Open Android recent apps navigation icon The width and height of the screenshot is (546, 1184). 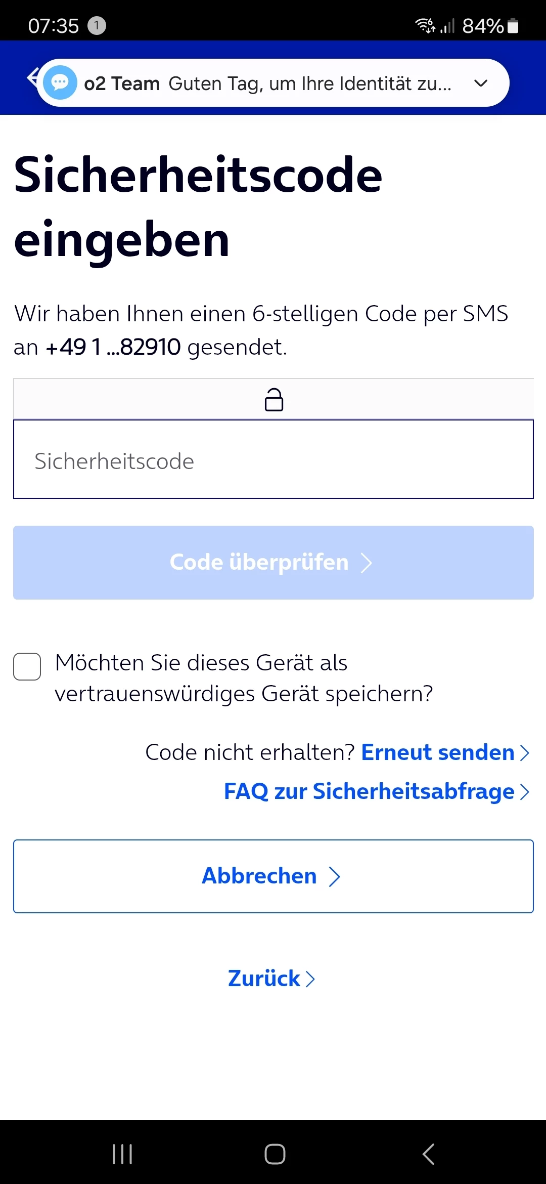122,1154
